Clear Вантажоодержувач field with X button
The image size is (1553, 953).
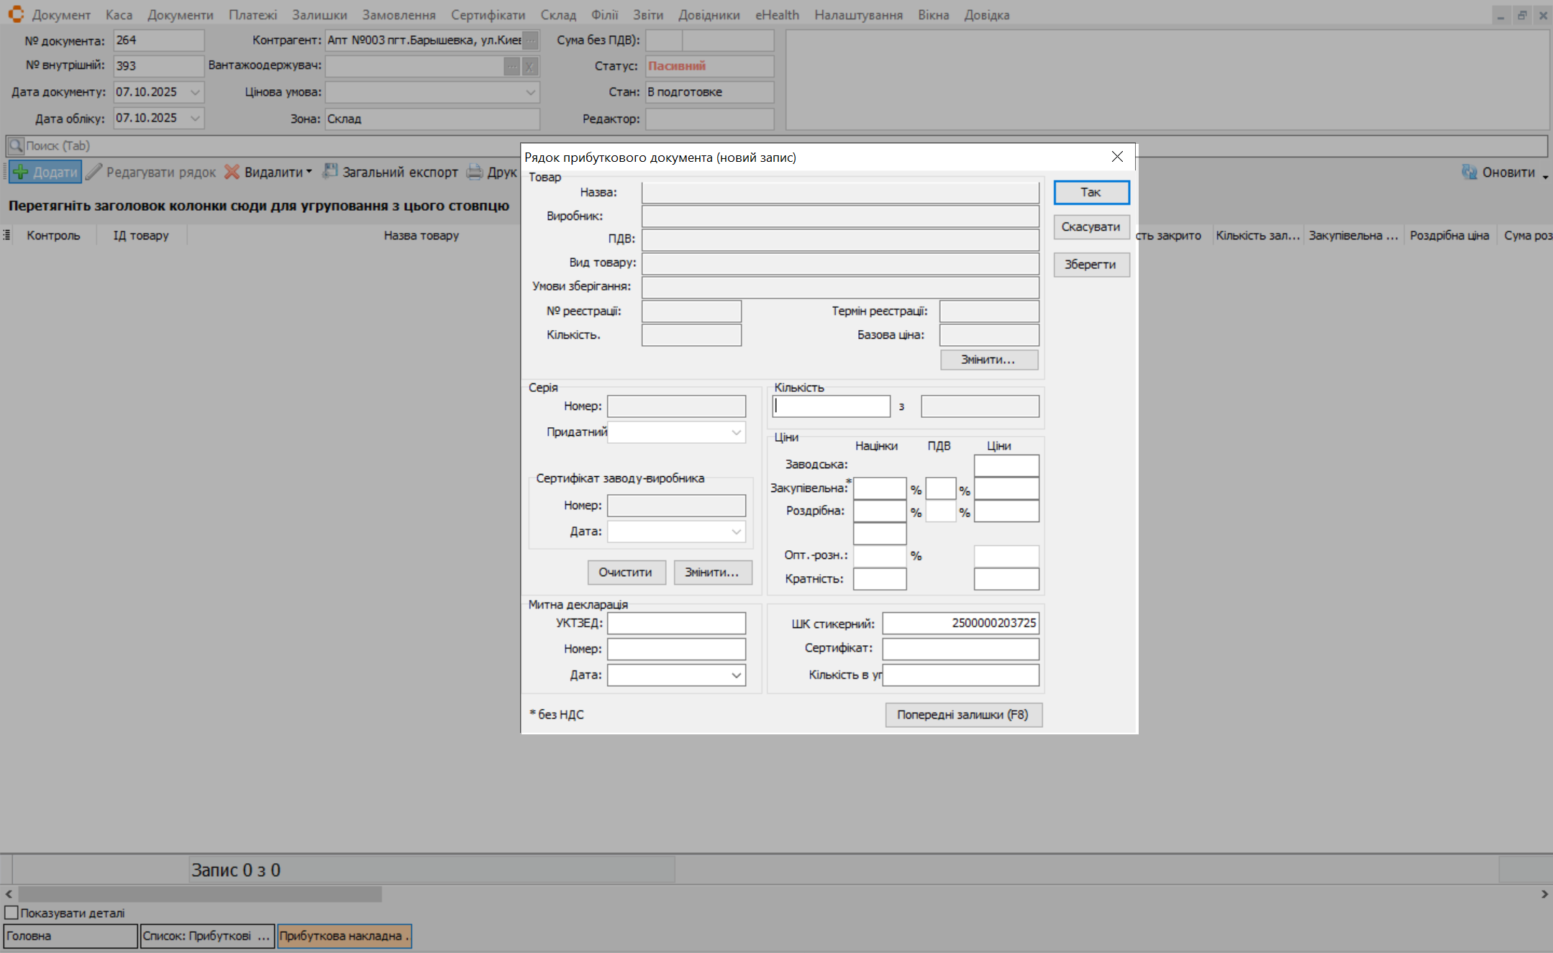[x=529, y=66]
